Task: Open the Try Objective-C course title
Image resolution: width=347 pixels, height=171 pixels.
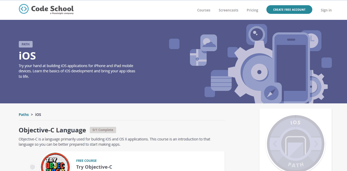Action: click(94, 167)
